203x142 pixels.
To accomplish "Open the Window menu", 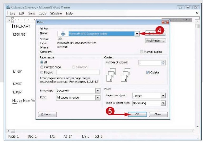I will (x=56, y=13).
